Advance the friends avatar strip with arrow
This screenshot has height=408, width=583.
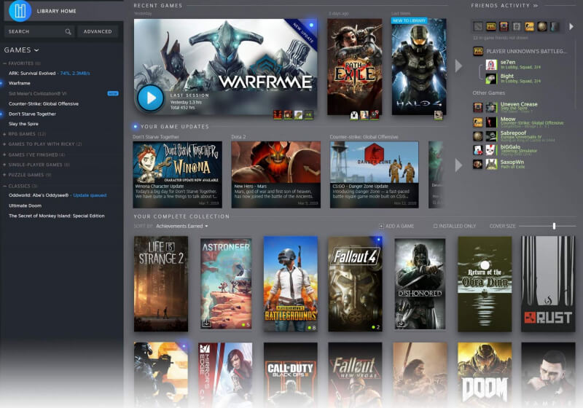pyautogui.click(x=571, y=26)
